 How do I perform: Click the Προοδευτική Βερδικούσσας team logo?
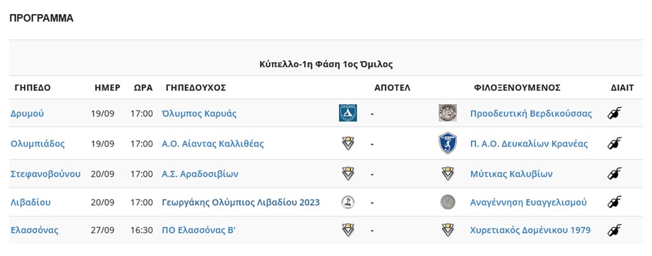(x=448, y=112)
